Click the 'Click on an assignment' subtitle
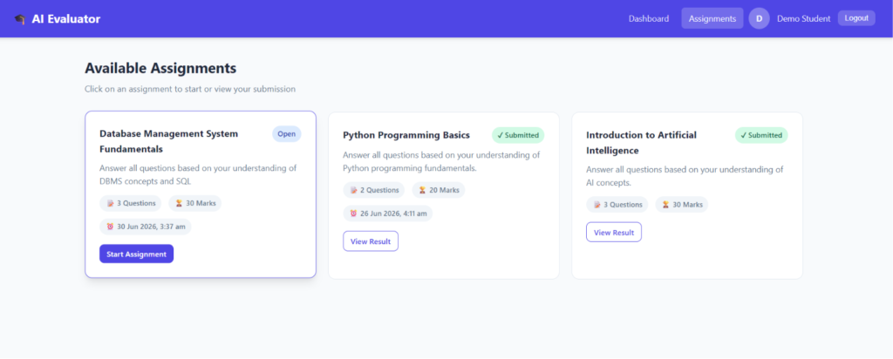893x359 pixels. pos(190,90)
